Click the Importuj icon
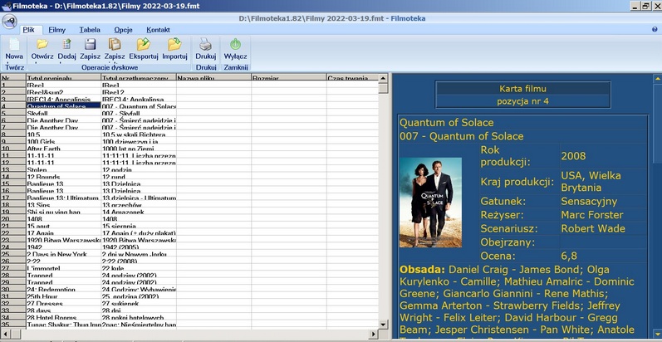Viewport: 662px width, 342px height. (x=174, y=46)
